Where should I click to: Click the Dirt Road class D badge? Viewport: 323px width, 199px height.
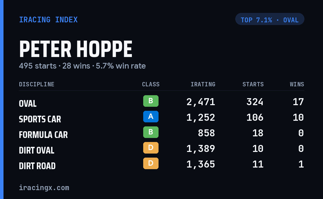pos(151,163)
